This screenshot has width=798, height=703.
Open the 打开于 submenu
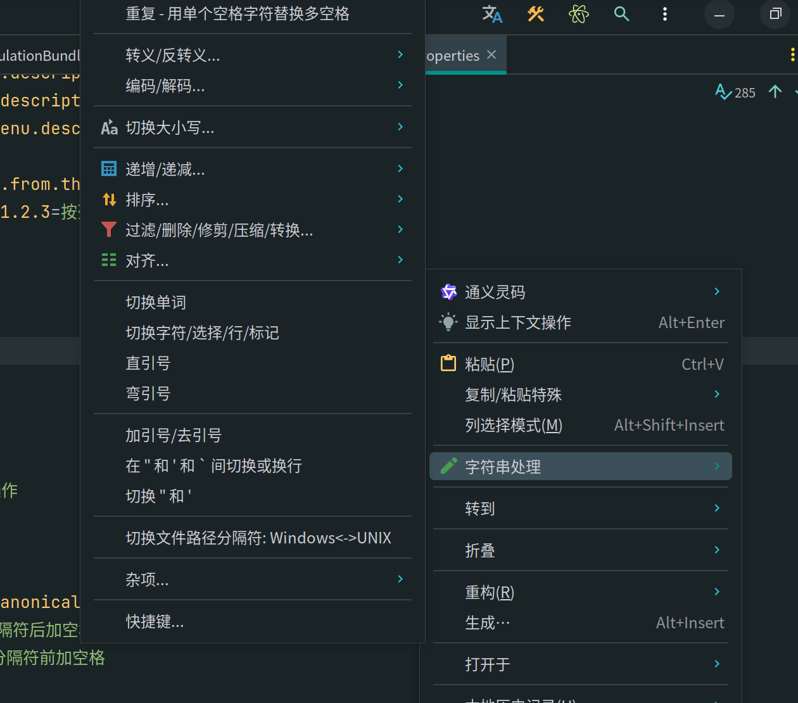coord(581,664)
